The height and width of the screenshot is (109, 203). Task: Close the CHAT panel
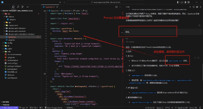(200, 7)
